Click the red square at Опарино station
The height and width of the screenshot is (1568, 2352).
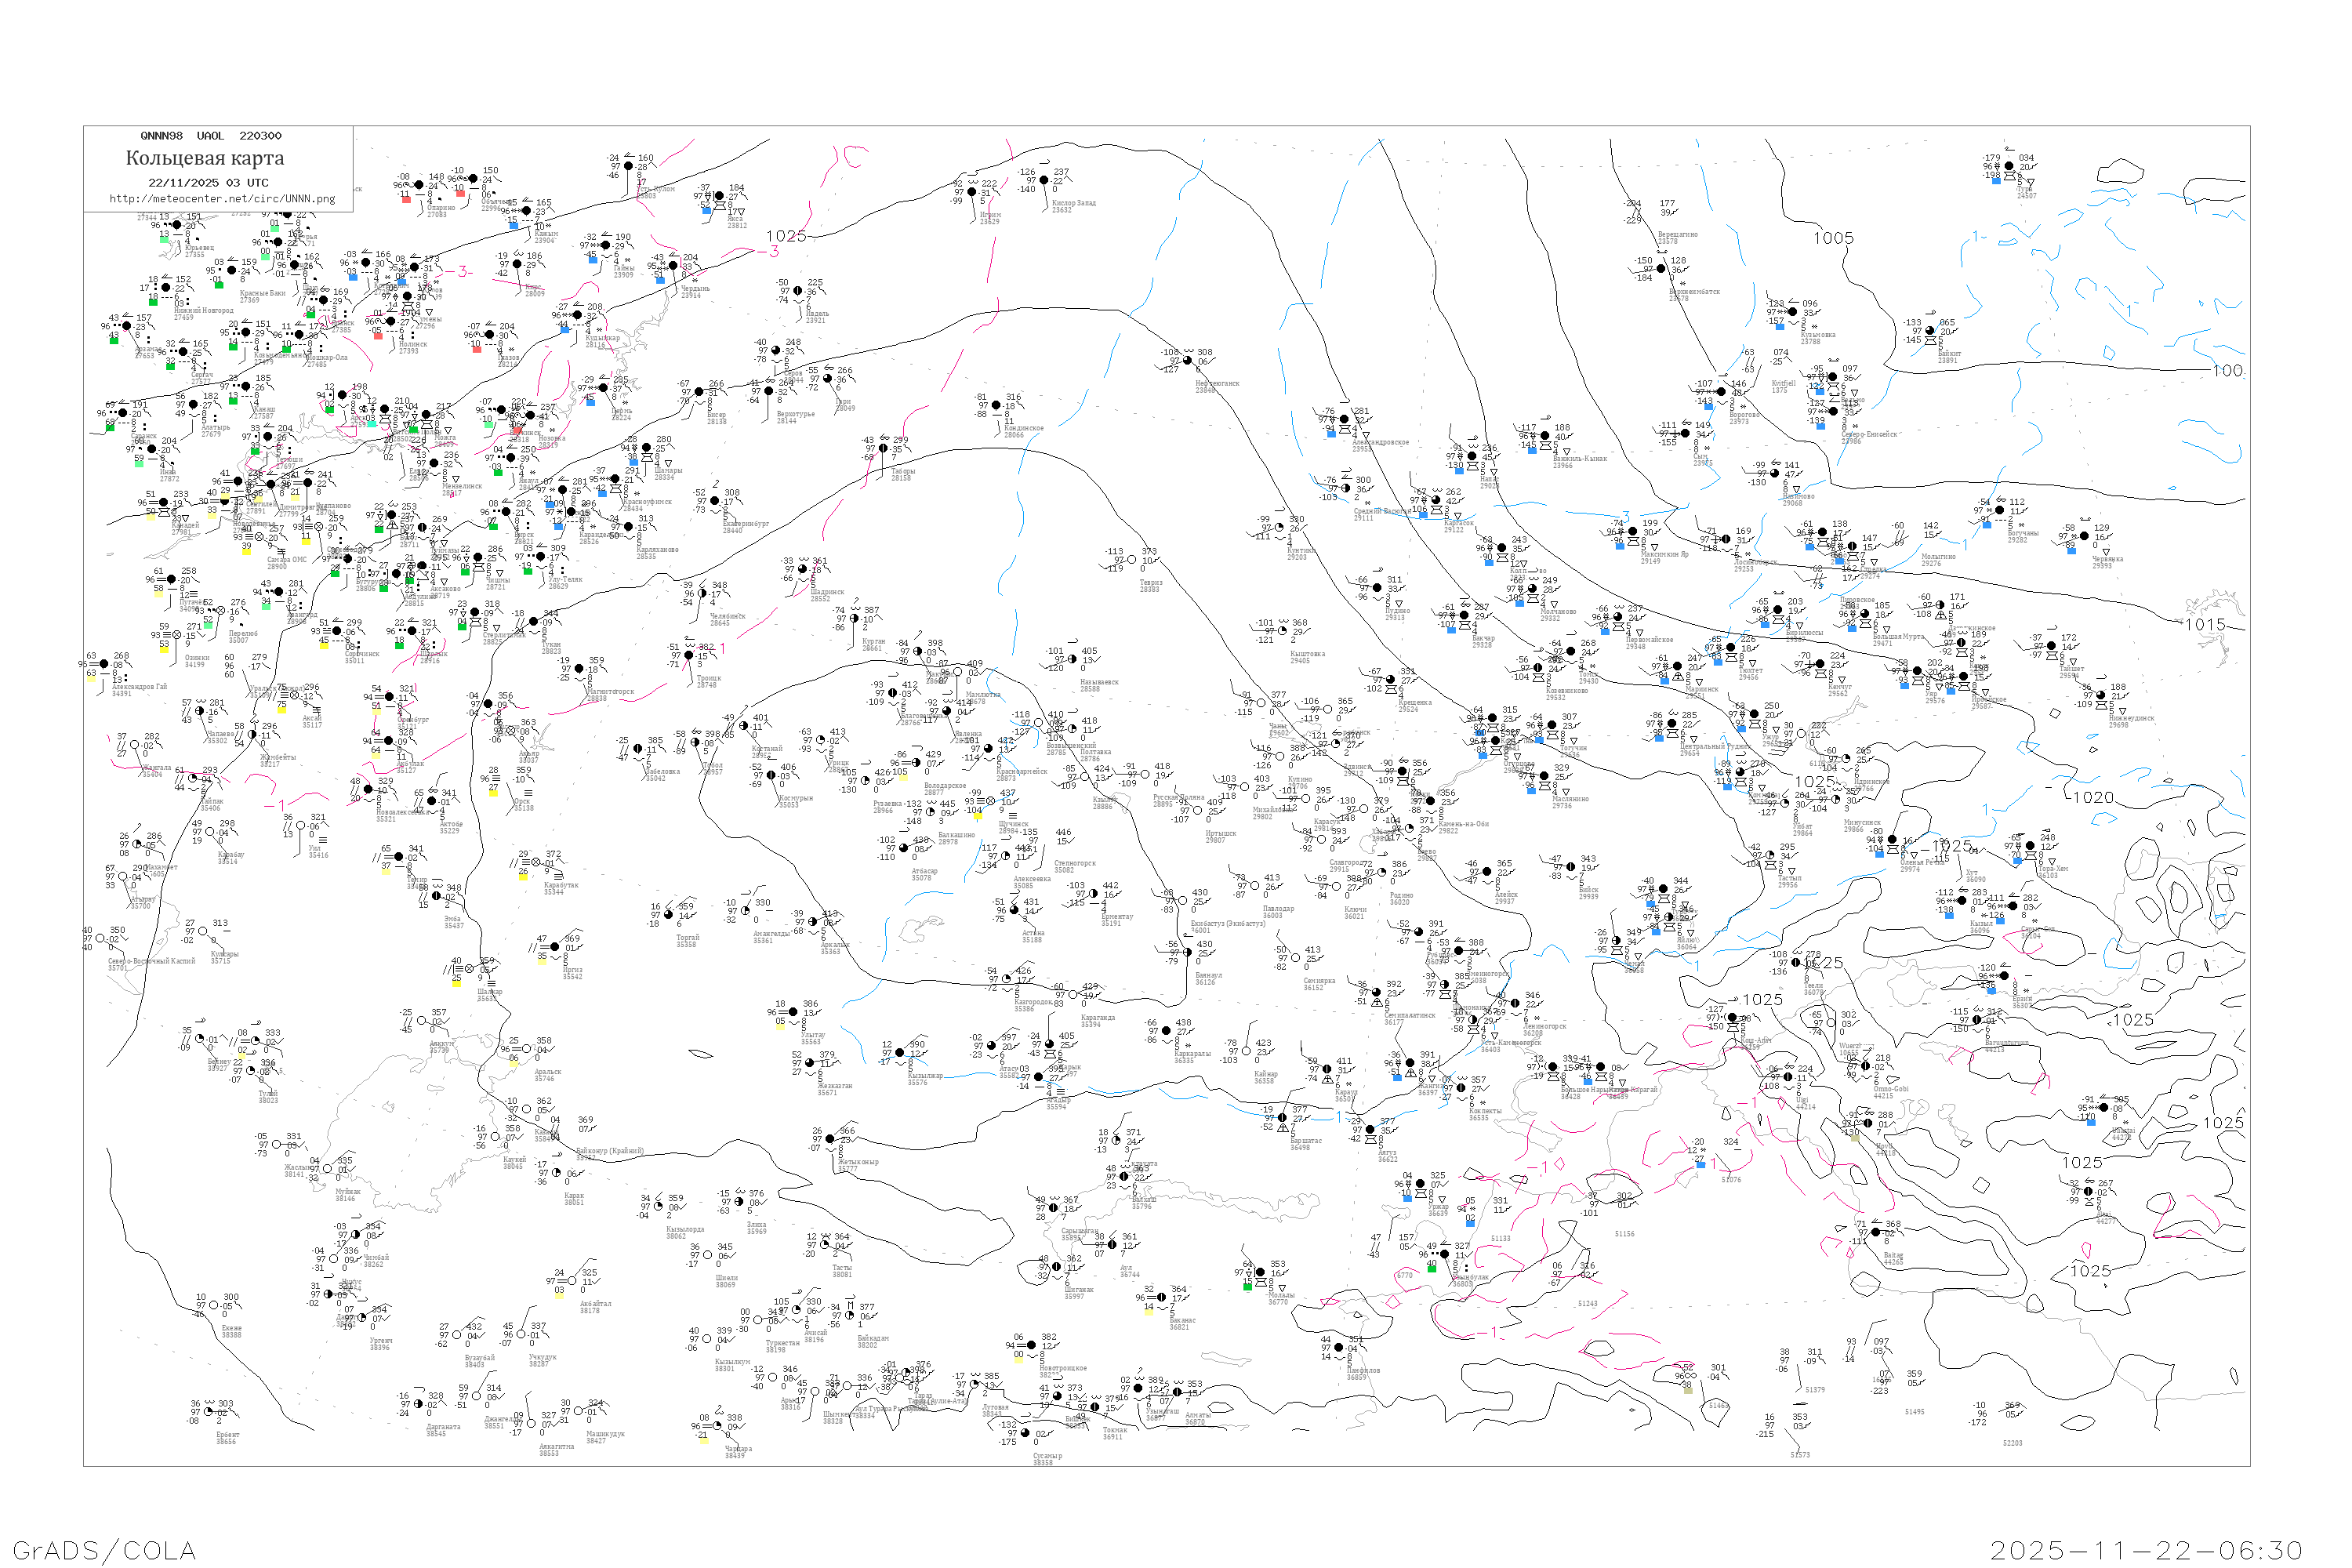click(x=406, y=199)
